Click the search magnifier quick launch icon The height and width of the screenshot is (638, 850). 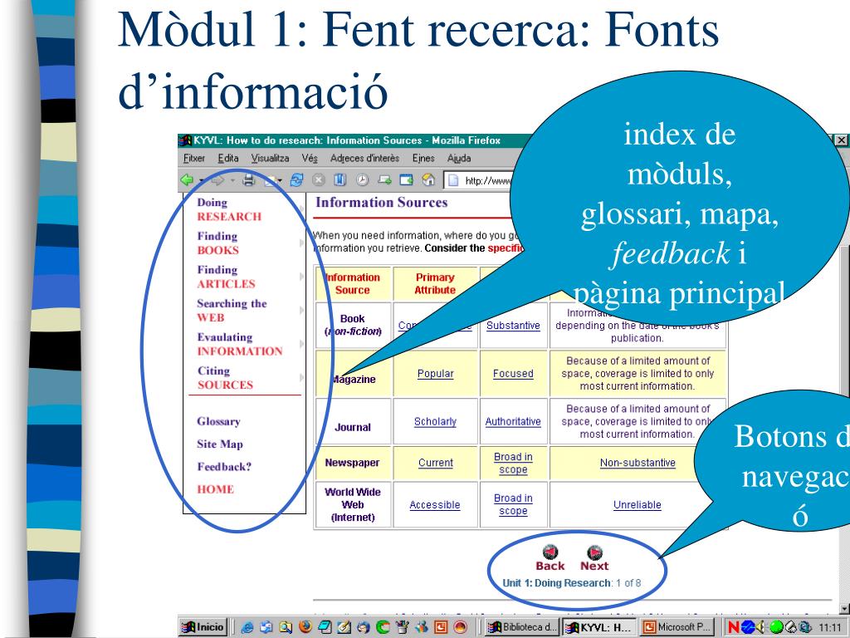[x=286, y=627]
